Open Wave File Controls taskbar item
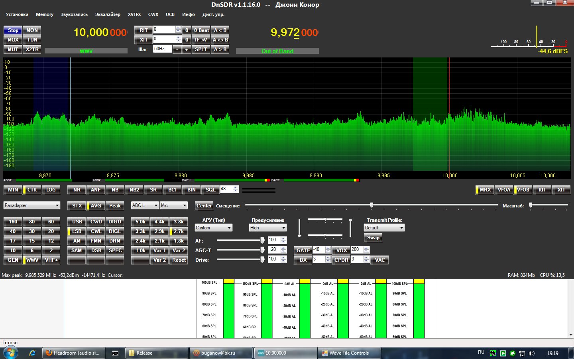 click(349, 353)
